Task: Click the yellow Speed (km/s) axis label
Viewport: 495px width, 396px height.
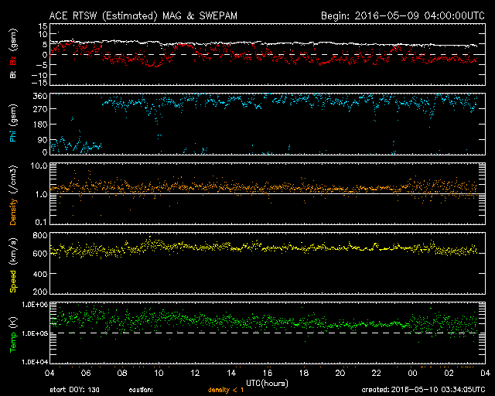Action: 13,265
